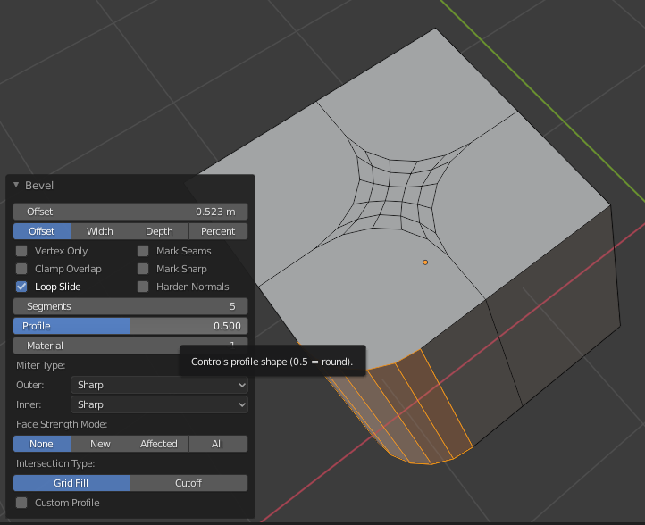Set Face Strength Mode to Affected
Viewport: 645px width, 525px height.
[159, 444]
